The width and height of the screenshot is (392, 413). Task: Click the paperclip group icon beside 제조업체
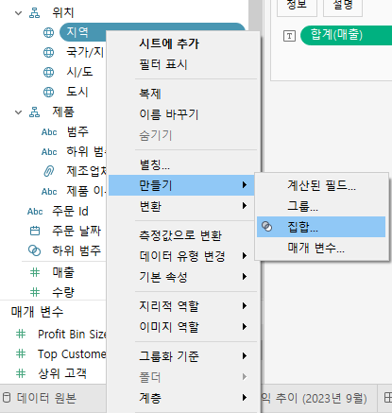pyautogui.click(x=48, y=171)
